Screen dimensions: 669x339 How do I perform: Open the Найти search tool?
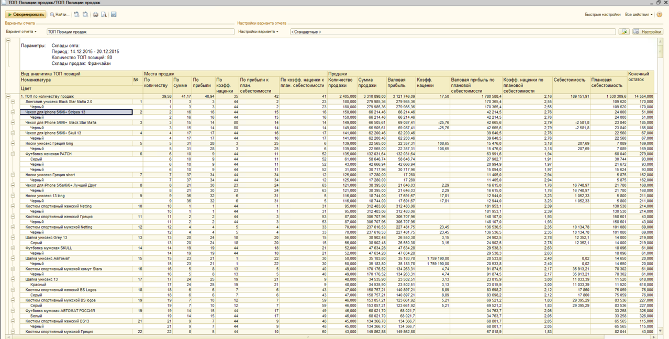coord(60,15)
